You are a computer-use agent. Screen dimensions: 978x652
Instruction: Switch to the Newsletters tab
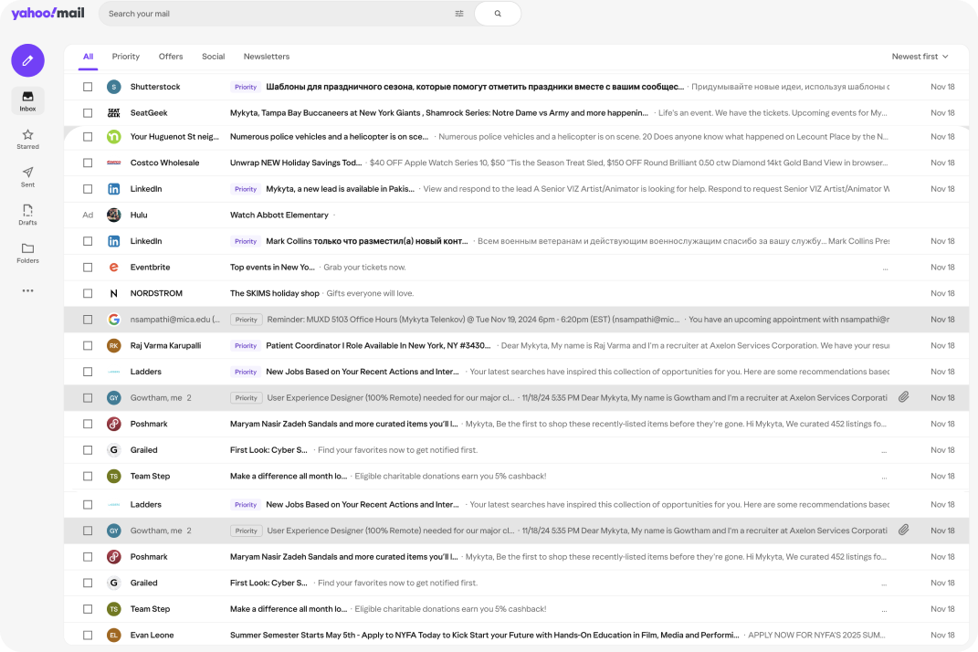pos(267,56)
